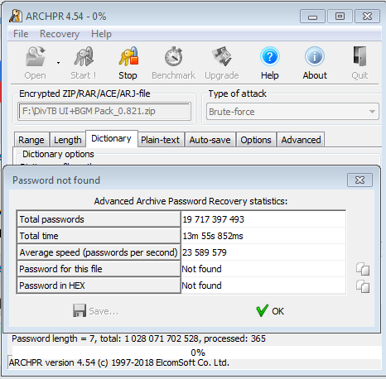Click the Open archive toolbar icon
386x379 pixels.
[x=36, y=56]
